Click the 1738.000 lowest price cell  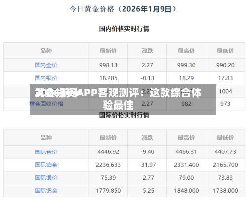[x=225, y=191]
